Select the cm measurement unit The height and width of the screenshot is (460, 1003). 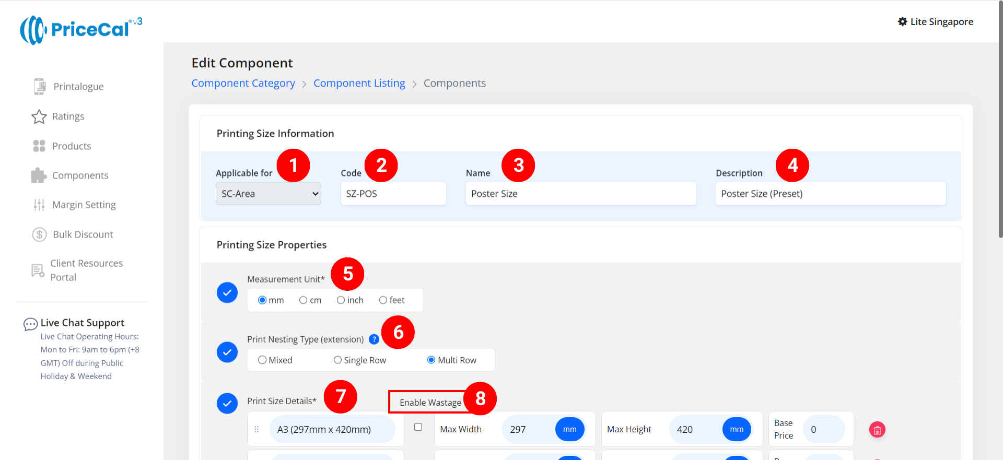303,300
